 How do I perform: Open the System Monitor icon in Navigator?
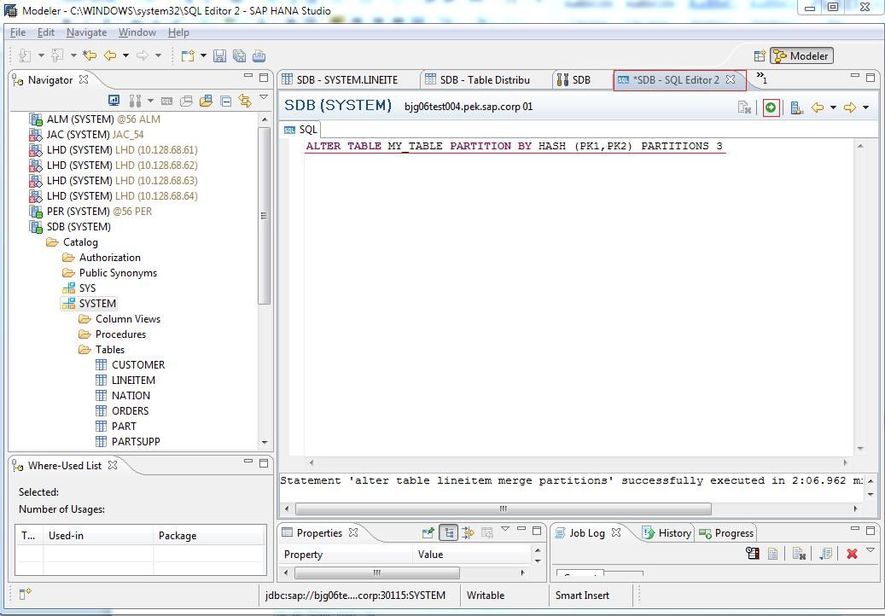click(x=114, y=101)
